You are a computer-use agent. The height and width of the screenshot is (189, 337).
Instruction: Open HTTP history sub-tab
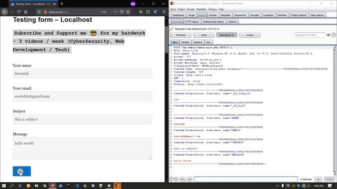tap(192, 22)
